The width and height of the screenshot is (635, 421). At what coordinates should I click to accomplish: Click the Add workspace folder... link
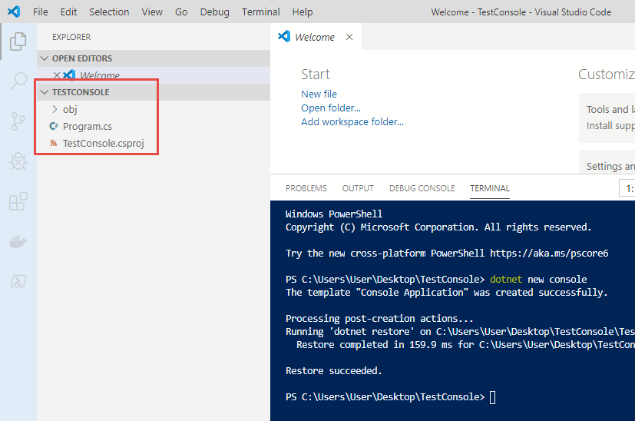(x=352, y=121)
